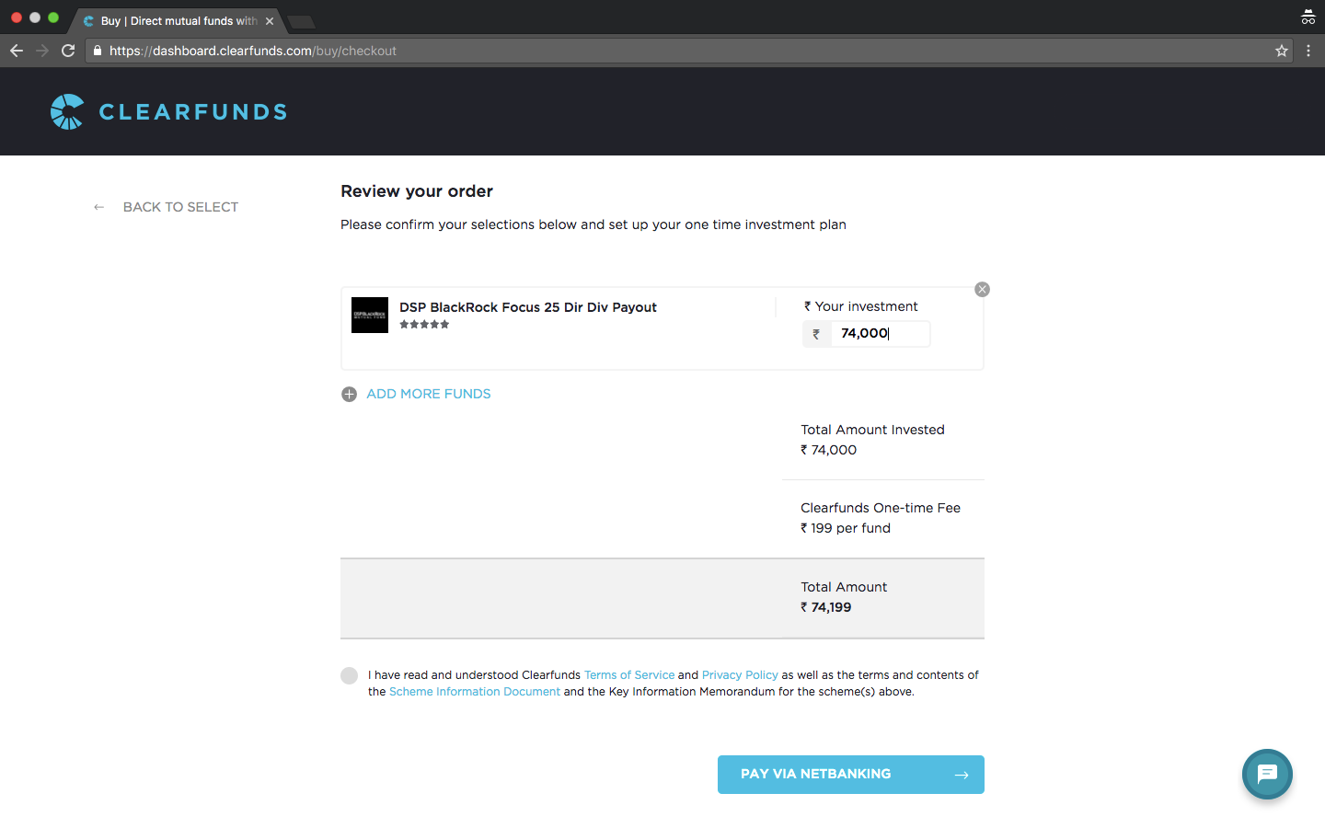Click Total Amount Invested ₹ 74,000 value

[829, 450]
